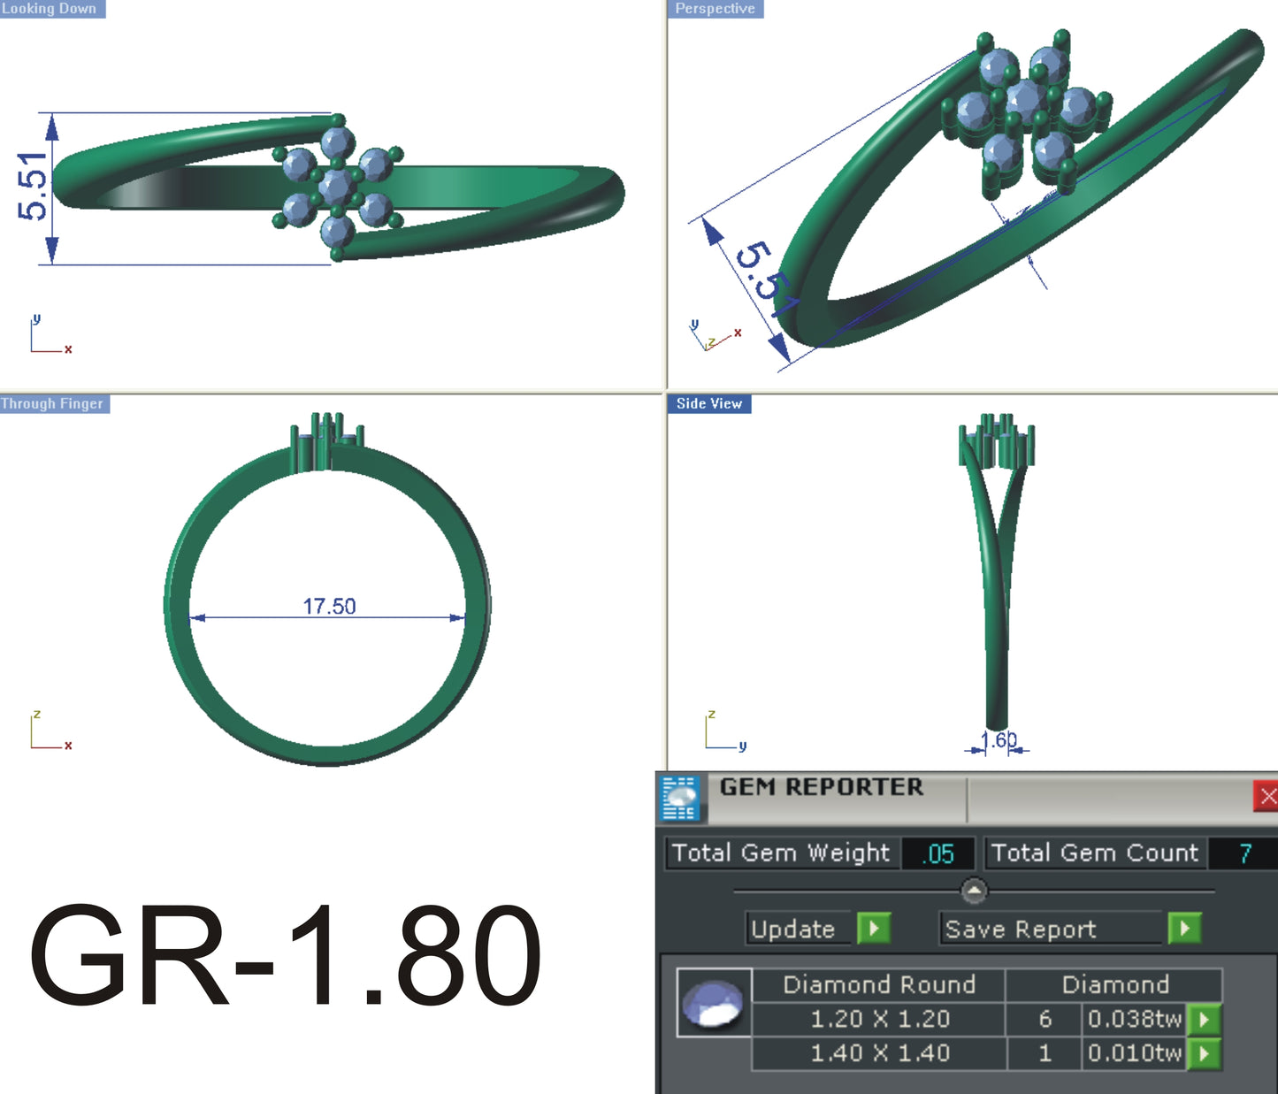This screenshot has width=1278, height=1094.
Task: Expand the Gem Reporter panel divider arrow
Action: 974,891
